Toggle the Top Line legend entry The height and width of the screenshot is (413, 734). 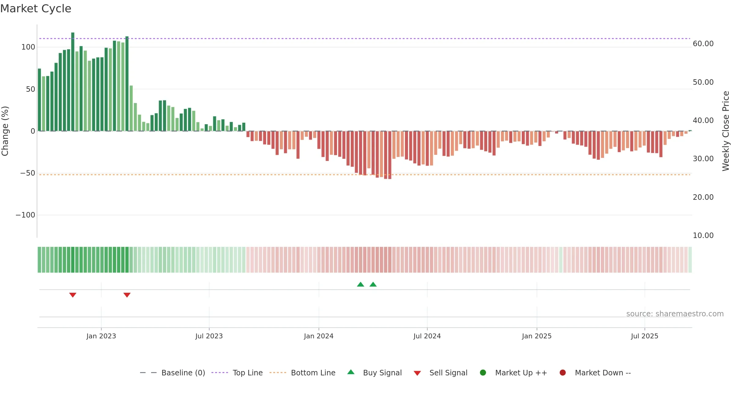237,373
